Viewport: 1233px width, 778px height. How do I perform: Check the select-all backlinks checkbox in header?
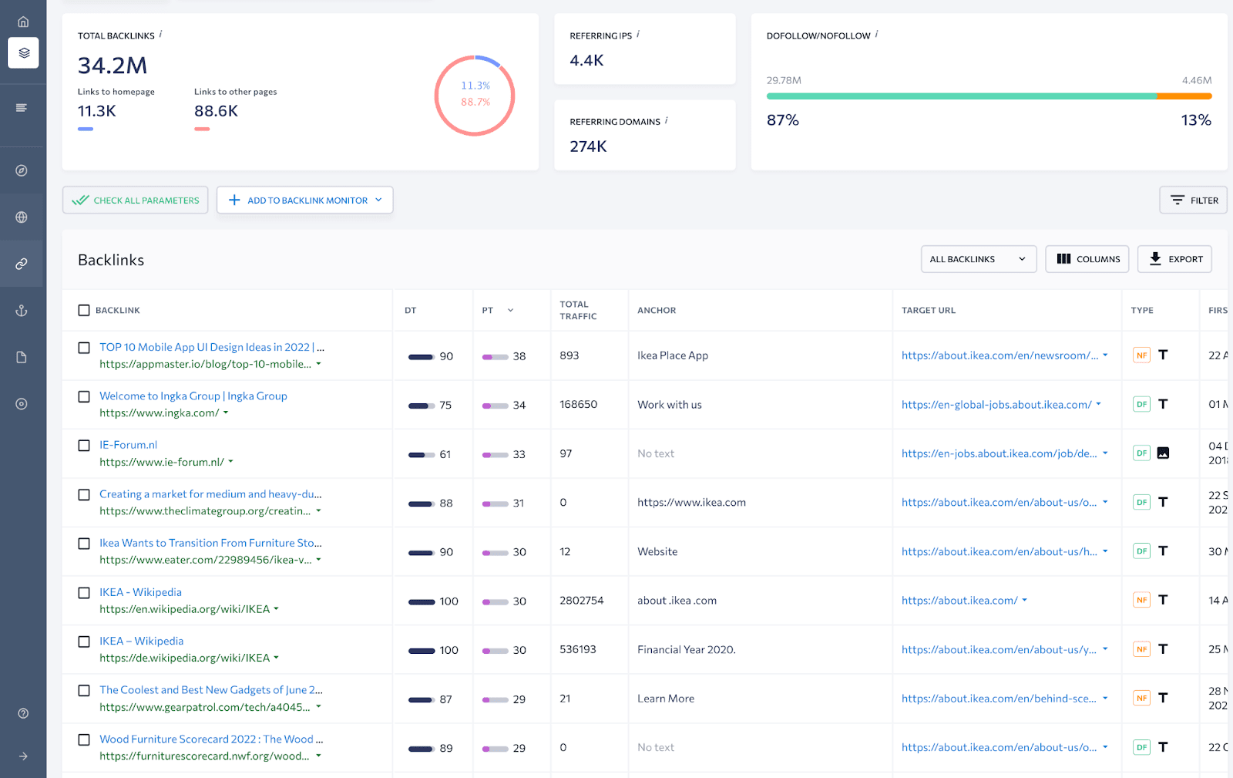[x=84, y=310]
